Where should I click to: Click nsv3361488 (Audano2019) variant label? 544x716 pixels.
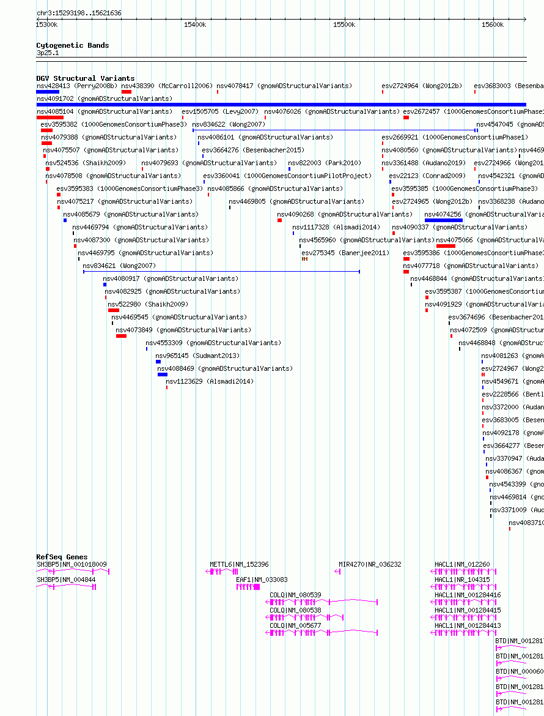424,163
